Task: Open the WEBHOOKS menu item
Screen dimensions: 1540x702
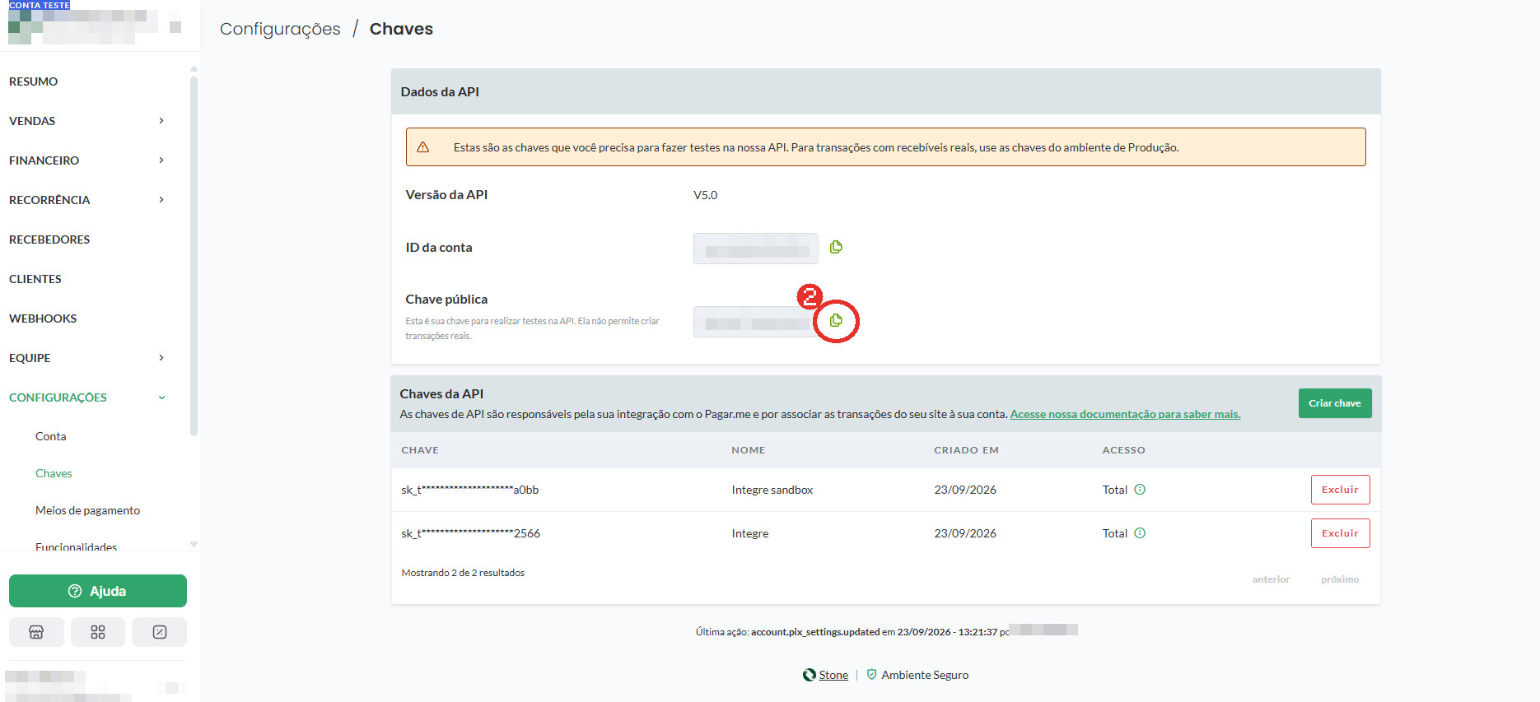Action: (x=43, y=318)
